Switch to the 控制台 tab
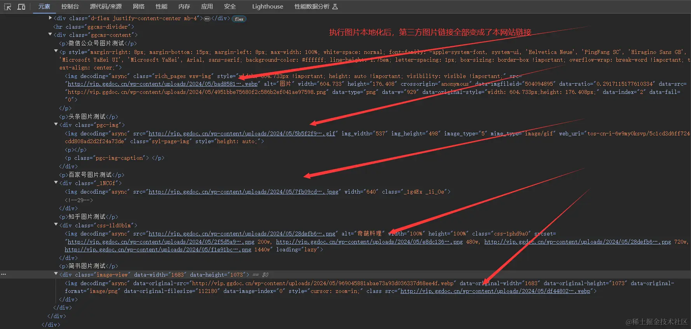Screen dimensions: 691x329 pyautogui.click(x=70, y=7)
